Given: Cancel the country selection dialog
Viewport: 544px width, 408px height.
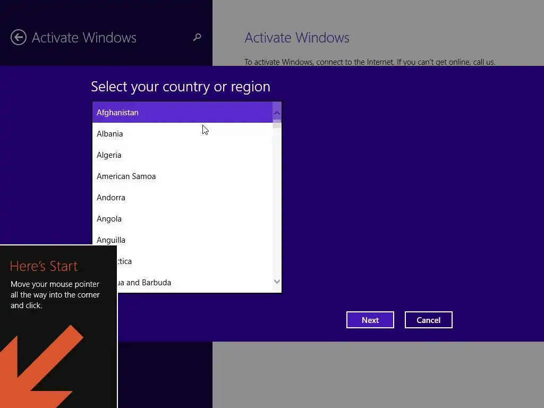Looking at the screenshot, I should [429, 320].
